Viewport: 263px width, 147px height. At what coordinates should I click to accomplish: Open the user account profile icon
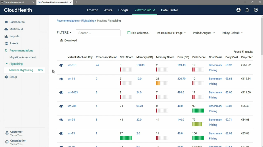(238, 10)
